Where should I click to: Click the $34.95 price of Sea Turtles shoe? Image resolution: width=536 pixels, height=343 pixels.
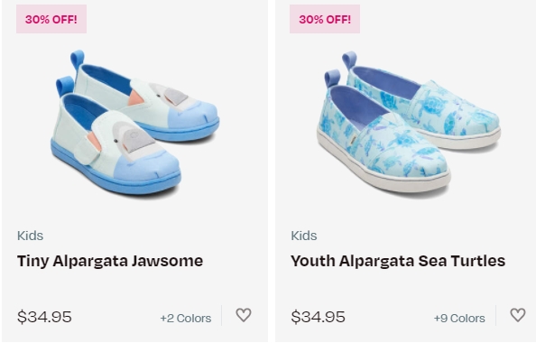(318, 317)
